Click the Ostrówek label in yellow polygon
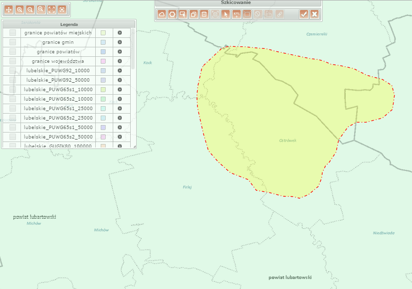The width and height of the screenshot is (412, 289). click(288, 141)
